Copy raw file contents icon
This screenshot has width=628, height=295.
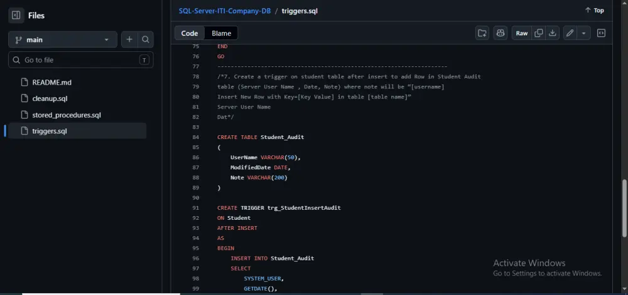539,33
